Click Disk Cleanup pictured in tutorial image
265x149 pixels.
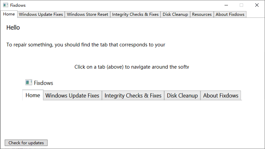[x=182, y=96]
